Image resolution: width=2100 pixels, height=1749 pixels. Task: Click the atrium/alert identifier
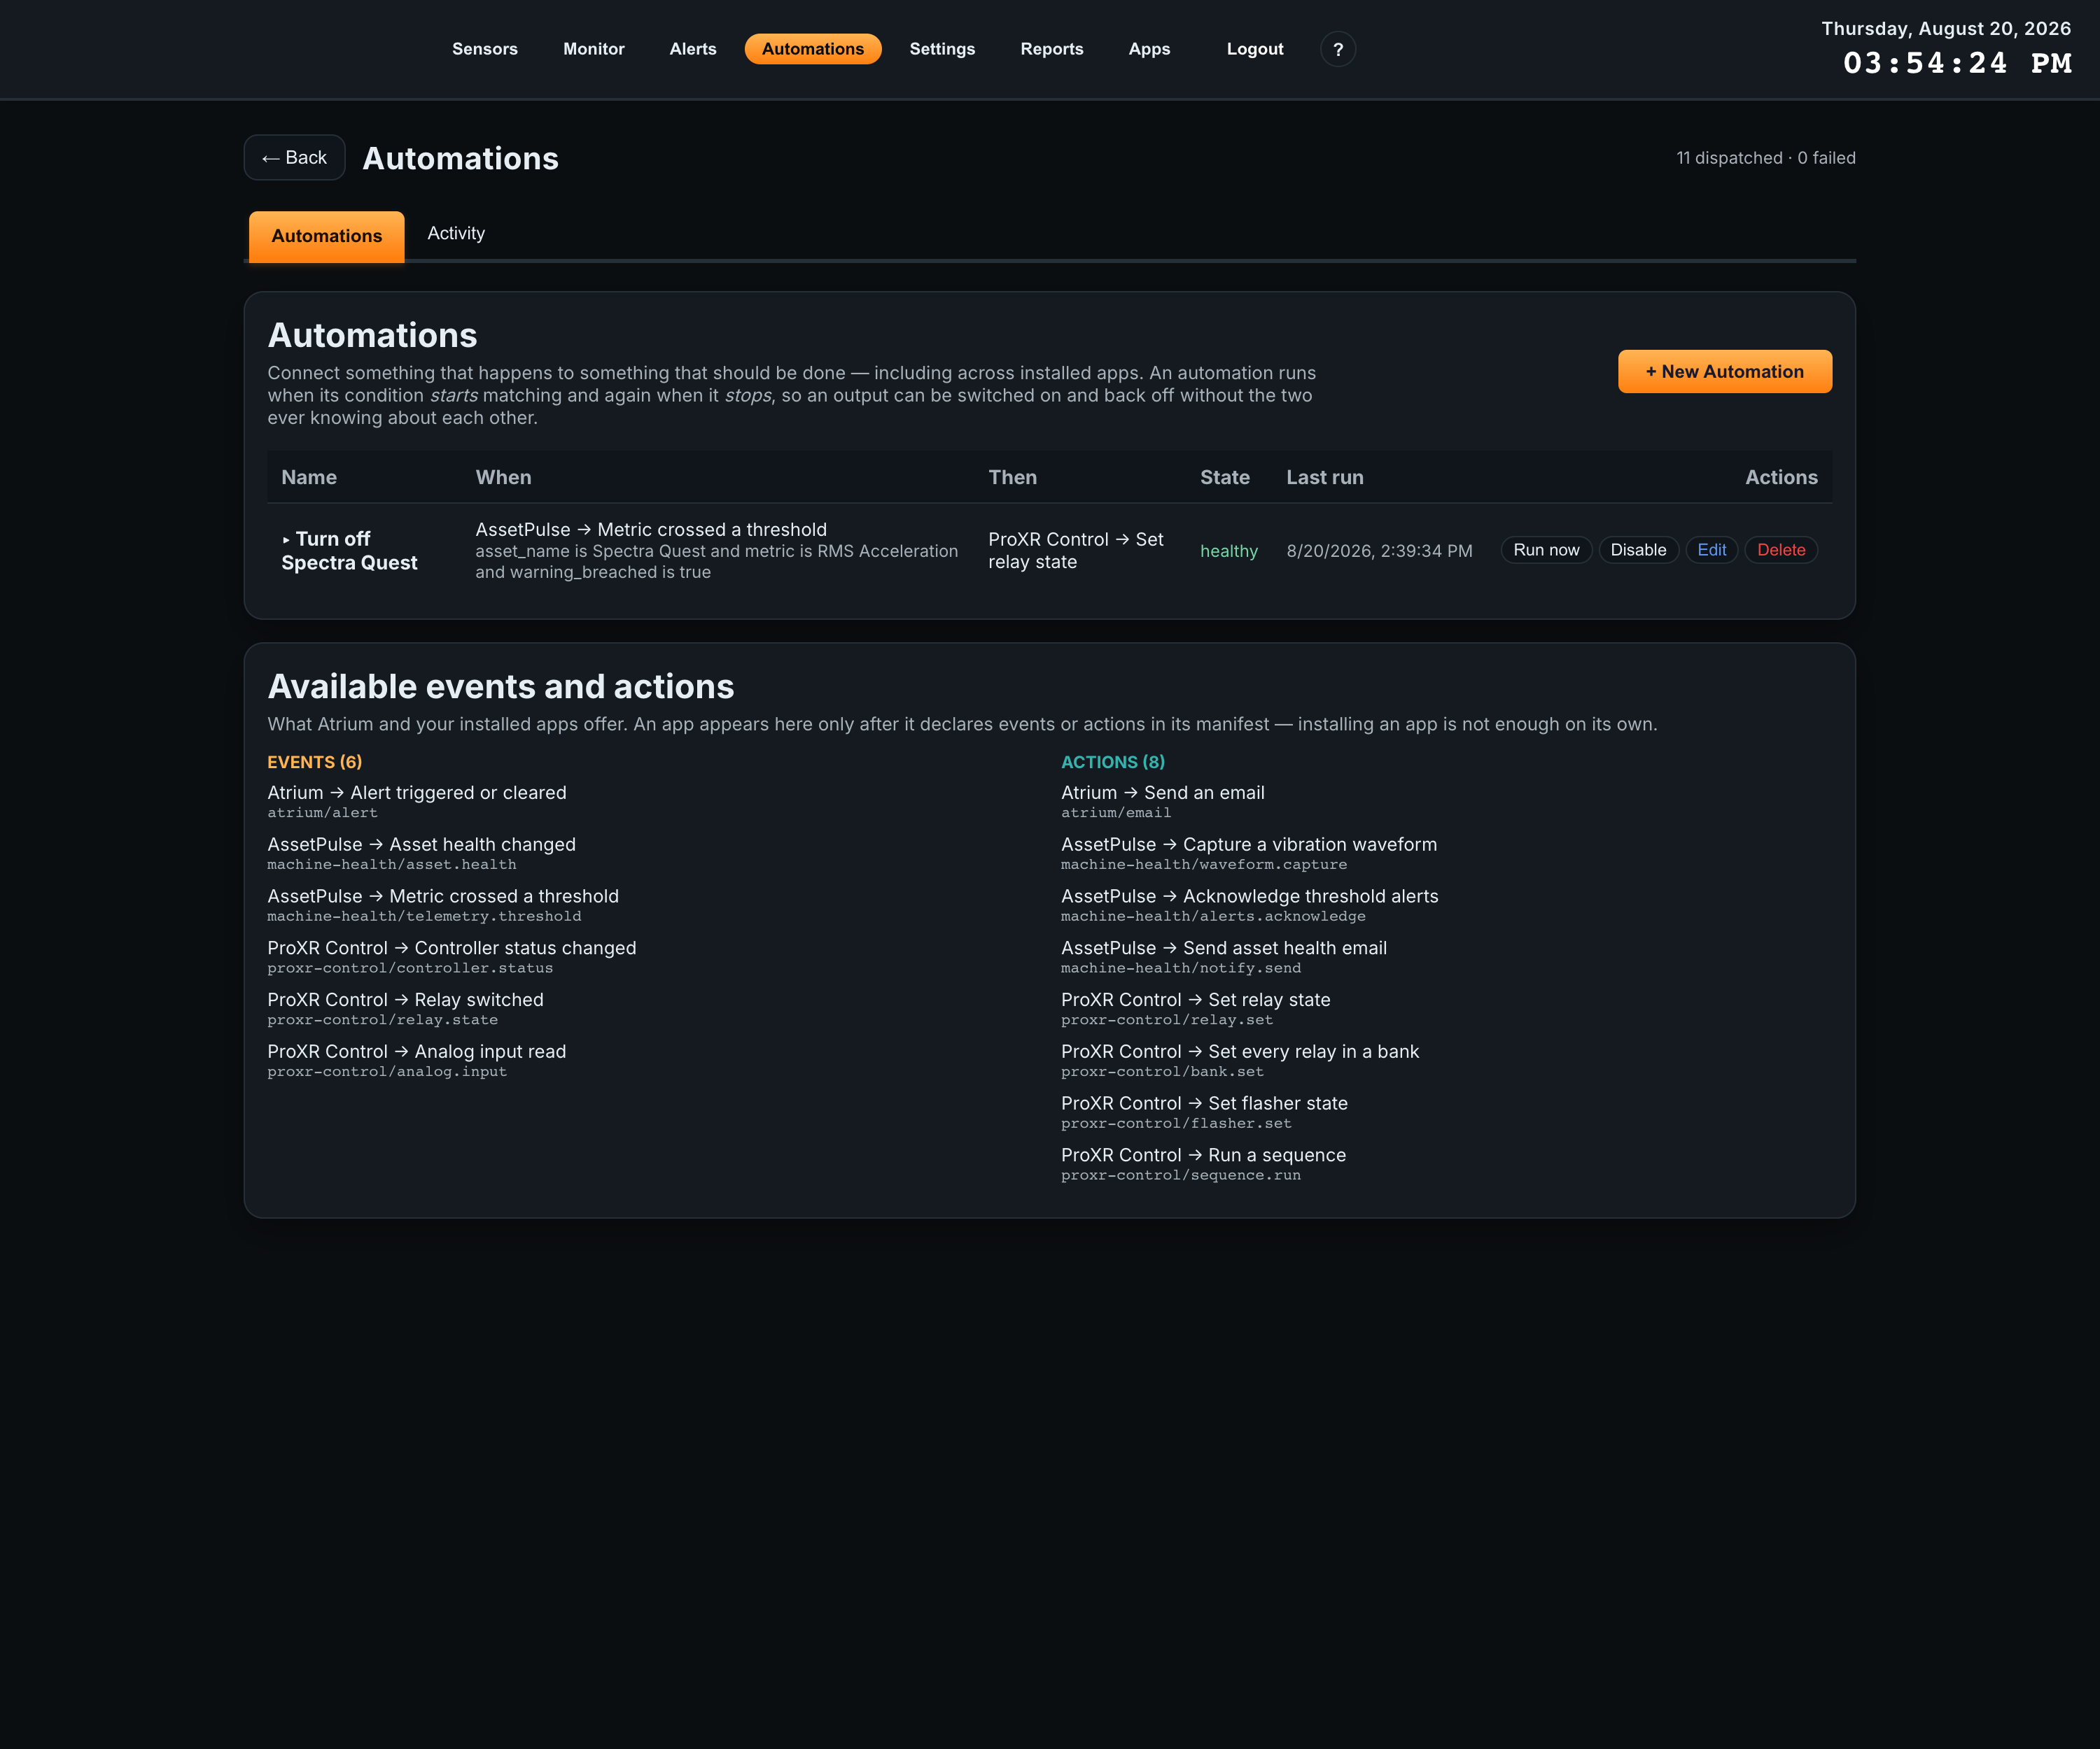click(x=322, y=812)
